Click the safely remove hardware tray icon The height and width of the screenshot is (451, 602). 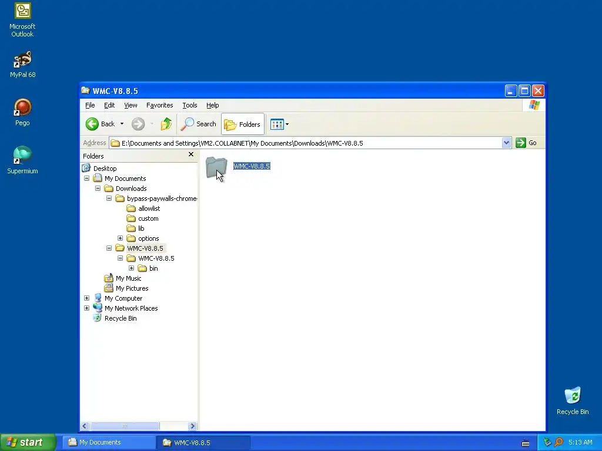tap(547, 442)
